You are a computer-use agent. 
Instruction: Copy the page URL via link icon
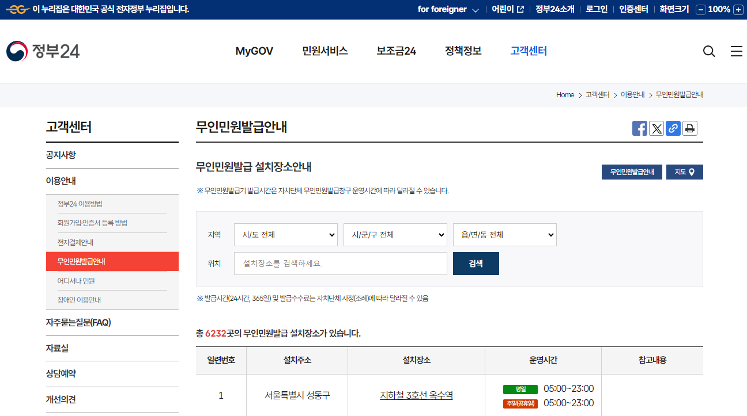(x=673, y=128)
